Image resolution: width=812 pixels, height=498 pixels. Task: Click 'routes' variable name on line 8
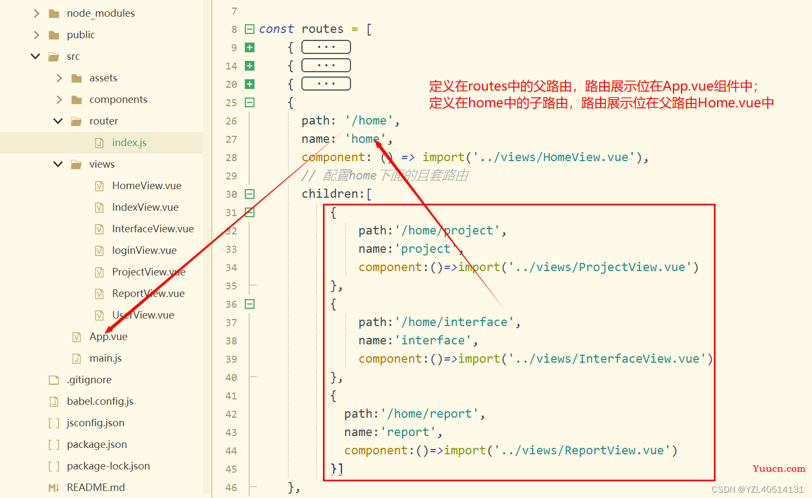pos(322,29)
